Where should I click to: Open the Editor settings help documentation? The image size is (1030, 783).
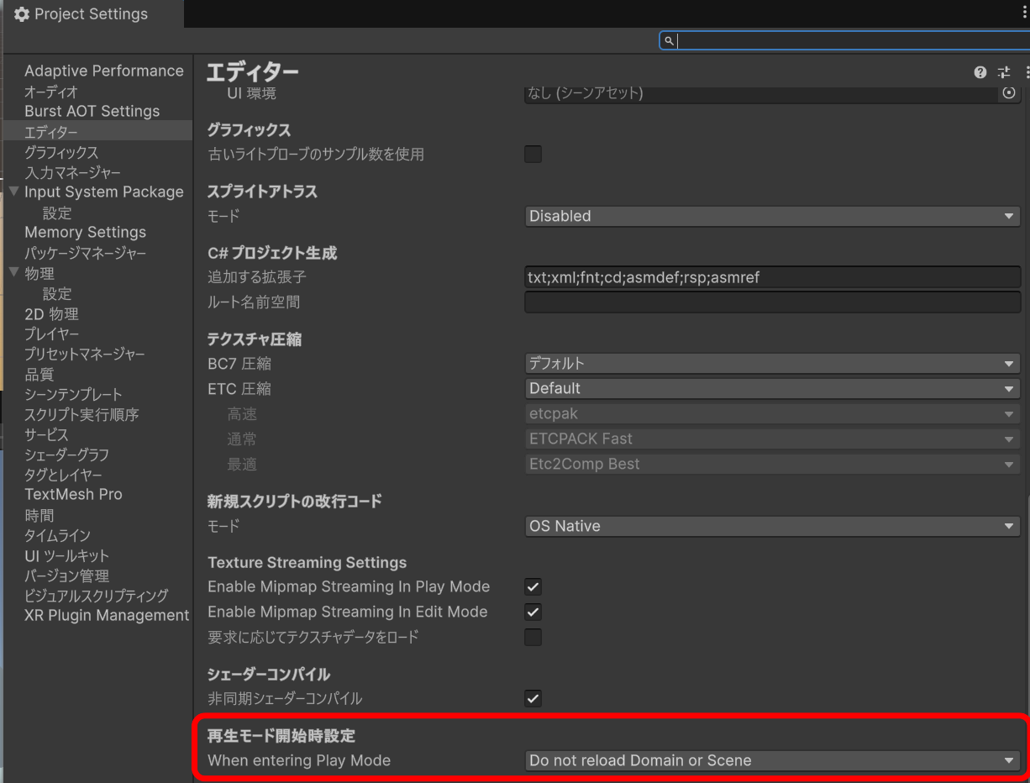[980, 72]
